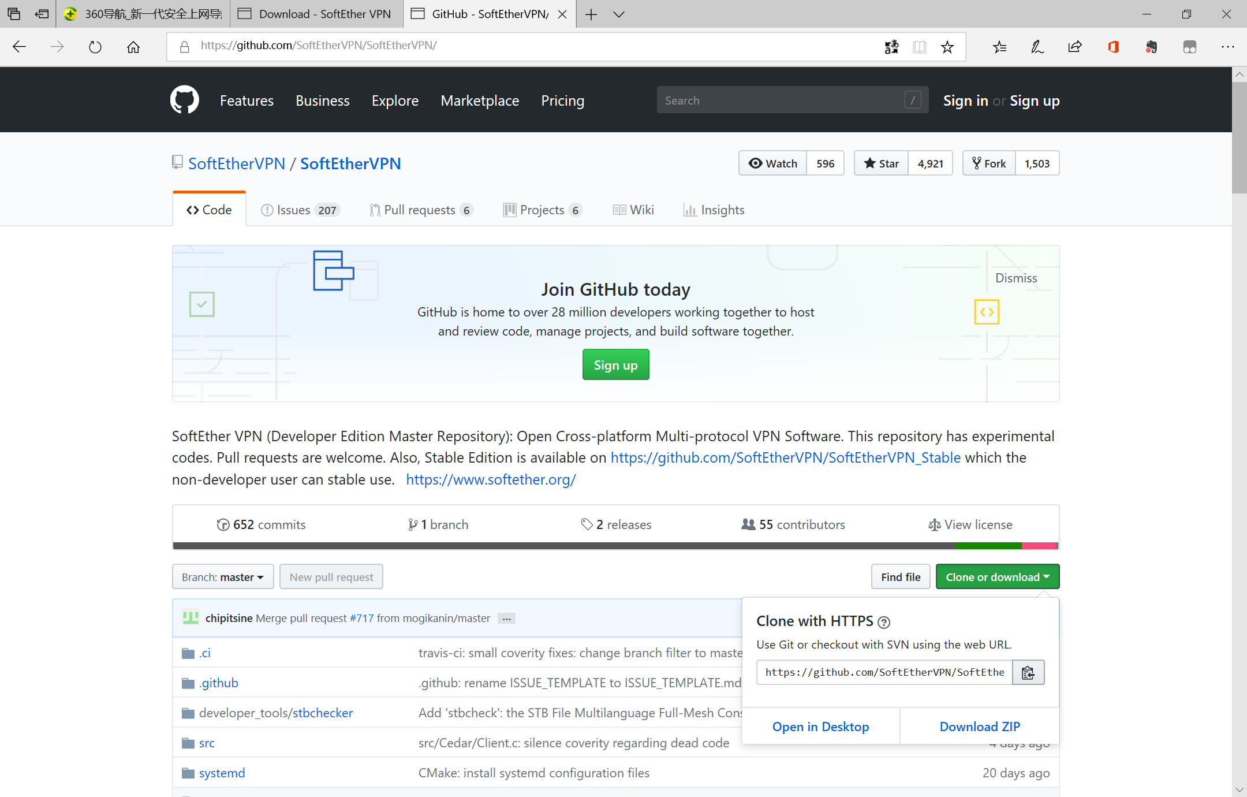Open the tab preview icon in title bar
1247x797 pixels.
click(x=14, y=14)
